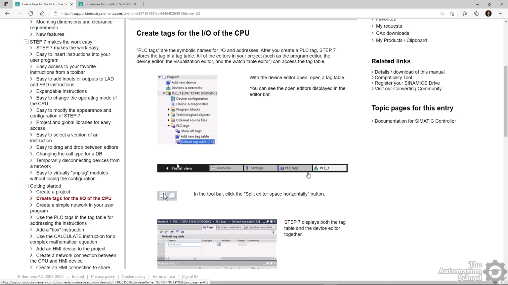Image resolution: width=508 pixels, height=285 pixels.
Task: Open the browser Settings and more menu
Action: 500,14
